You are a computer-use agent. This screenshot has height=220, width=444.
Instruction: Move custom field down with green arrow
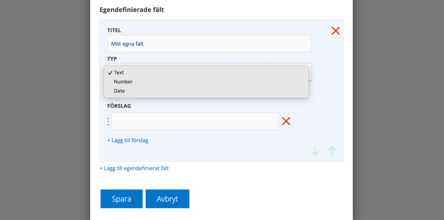[315, 151]
